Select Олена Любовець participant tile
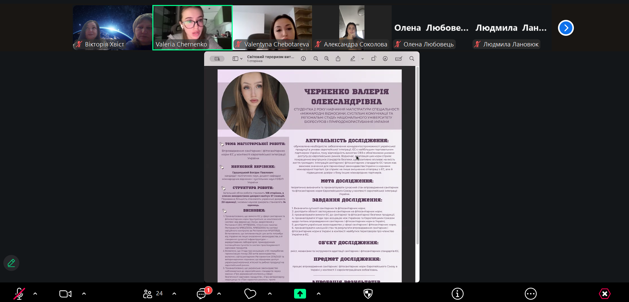The height and width of the screenshot is (302, 629). pos(432,28)
